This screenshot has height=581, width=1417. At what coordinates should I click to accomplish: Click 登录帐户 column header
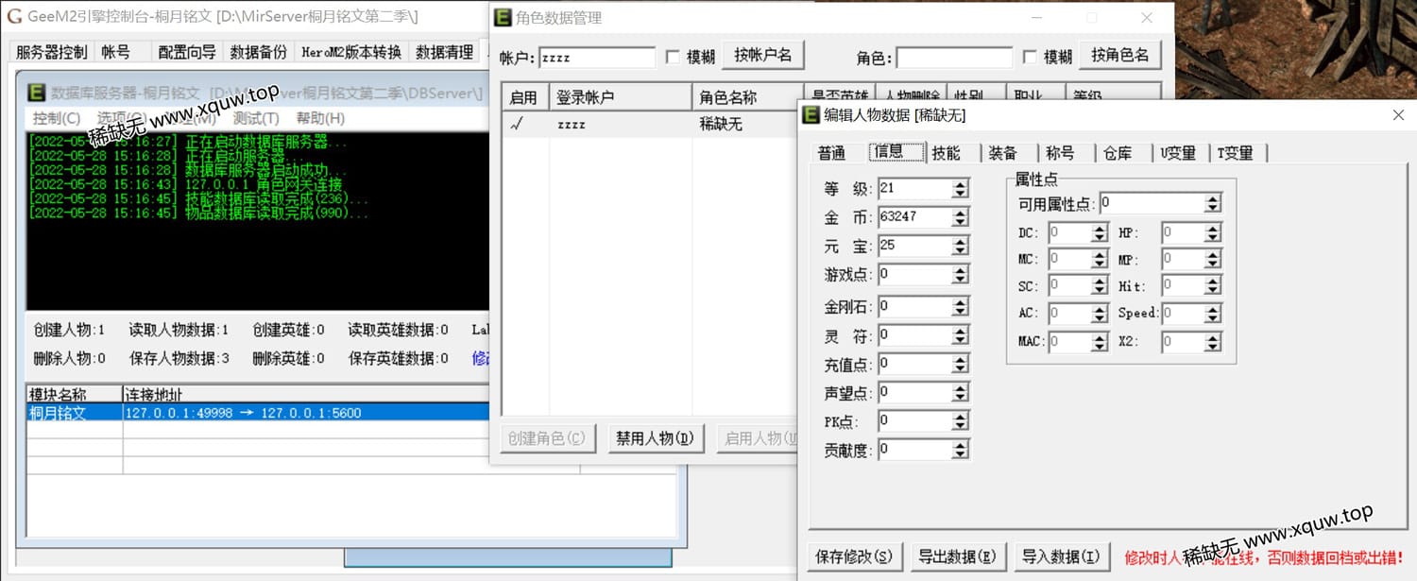pyautogui.click(x=620, y=97)
